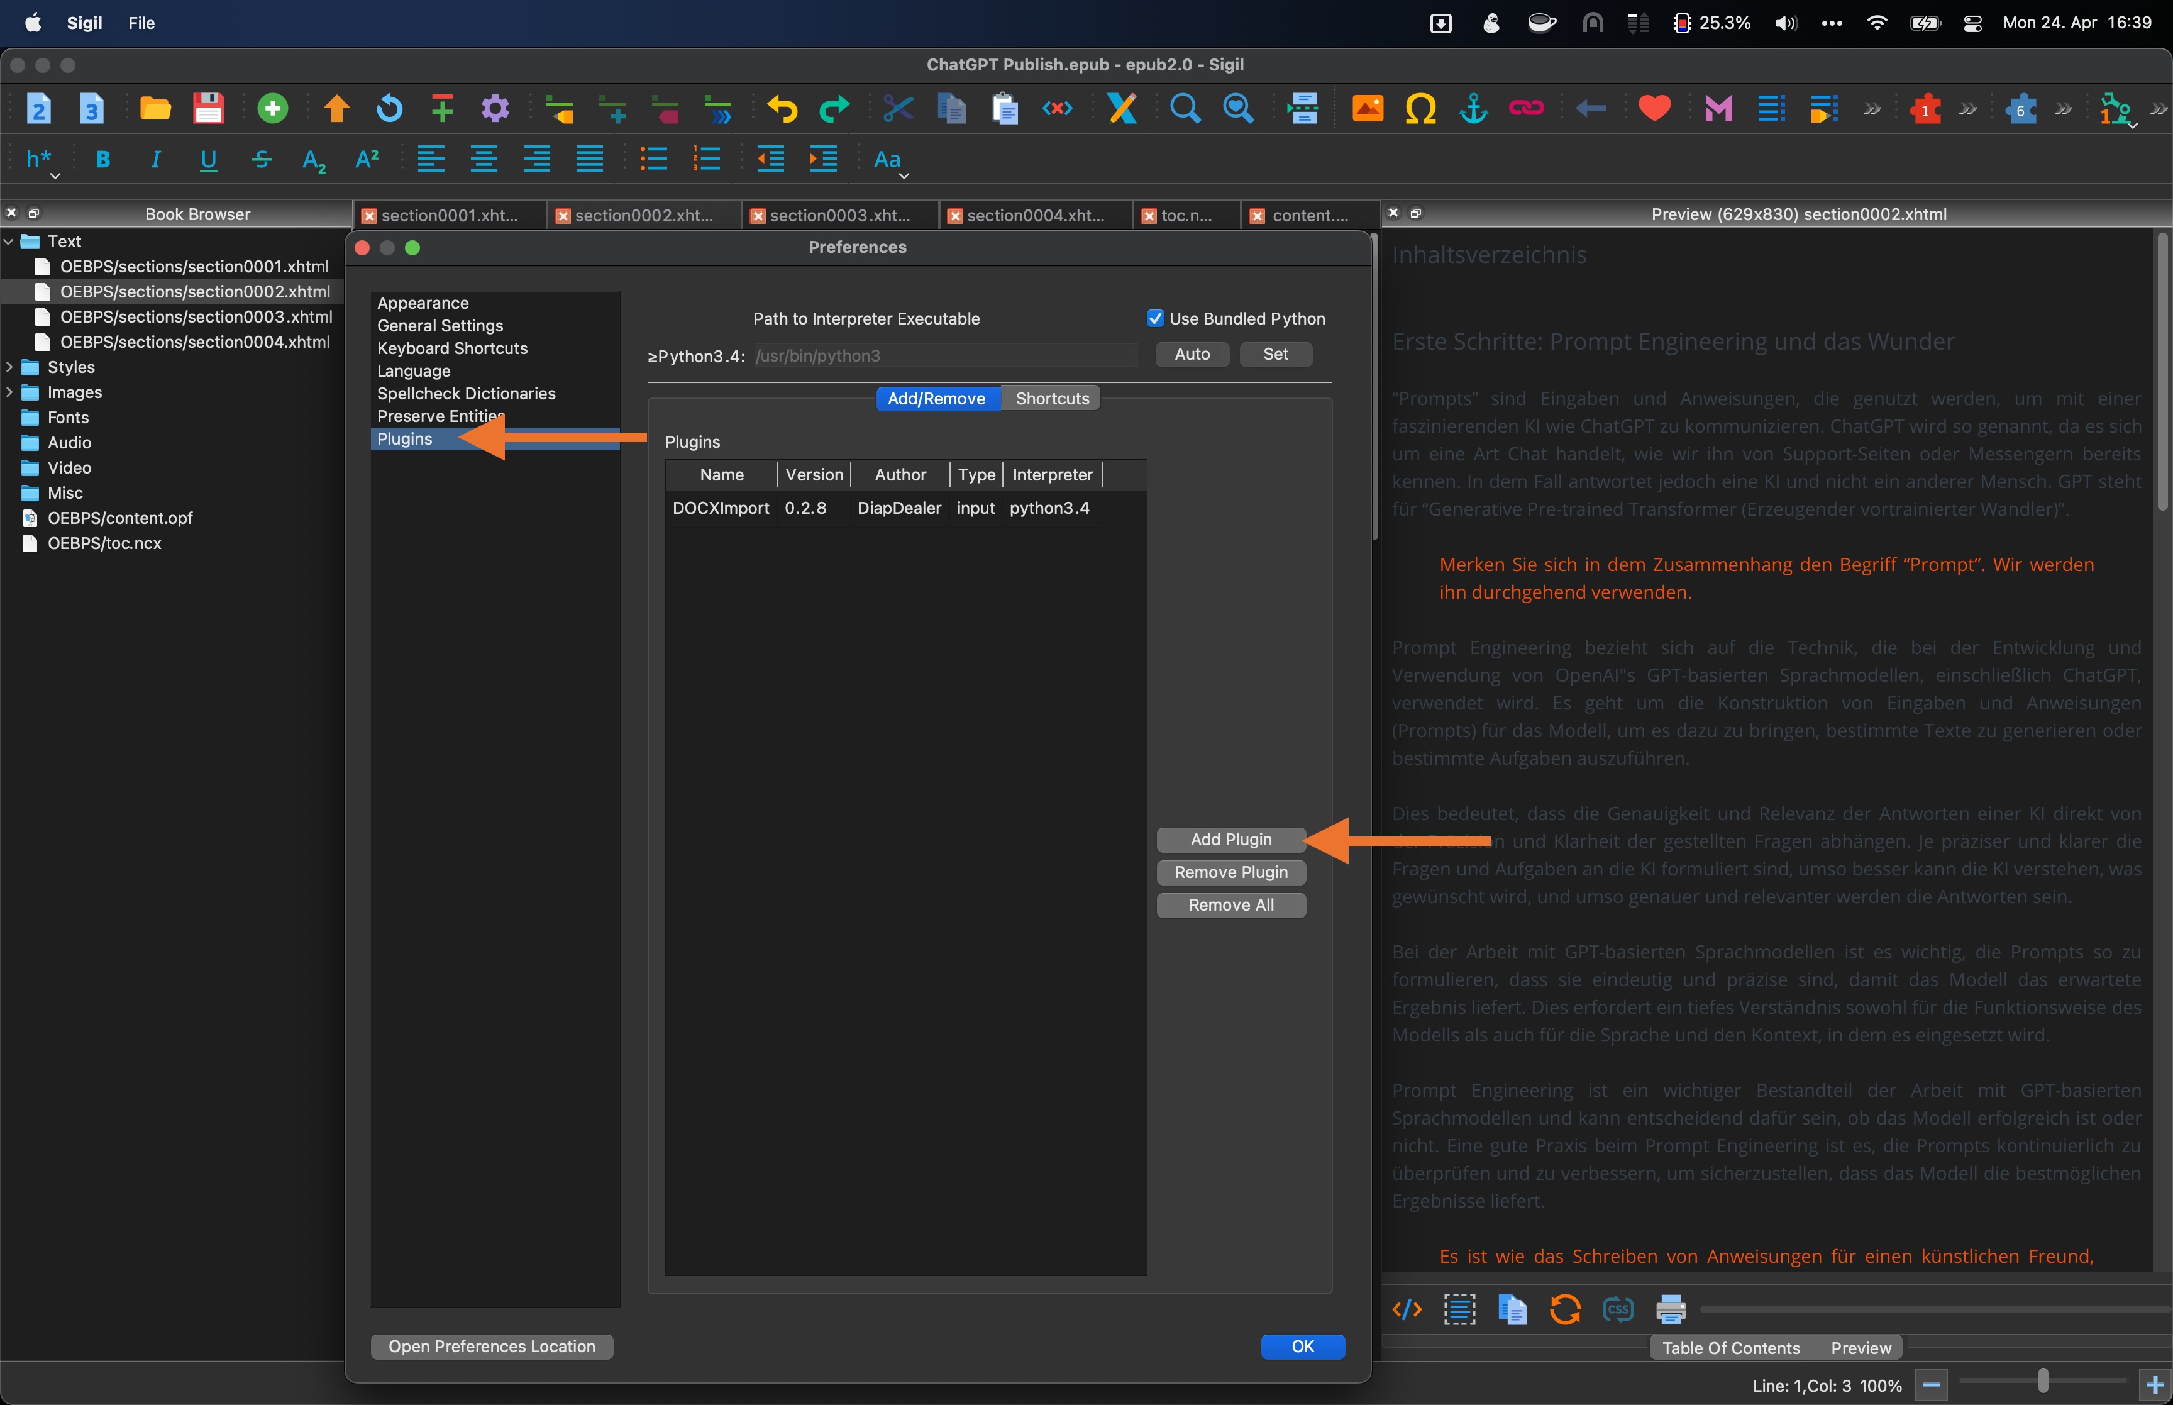Click the anchor Insert ID icon
The width and height of the screenshot is (2173, 1405).
coord(1473,109)
